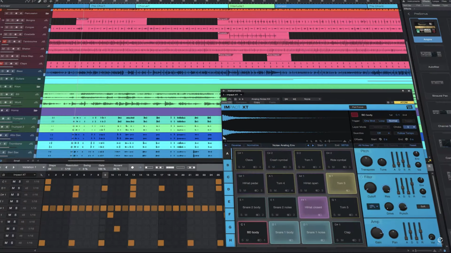Select the Normal trigger mode
The height and width of the screenshot is (253, 451).
(x=393, y=121)
